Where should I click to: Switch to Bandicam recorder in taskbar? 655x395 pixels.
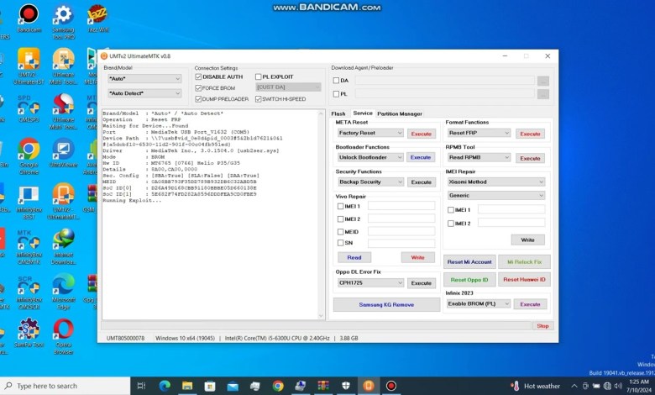tap(391, 386)
